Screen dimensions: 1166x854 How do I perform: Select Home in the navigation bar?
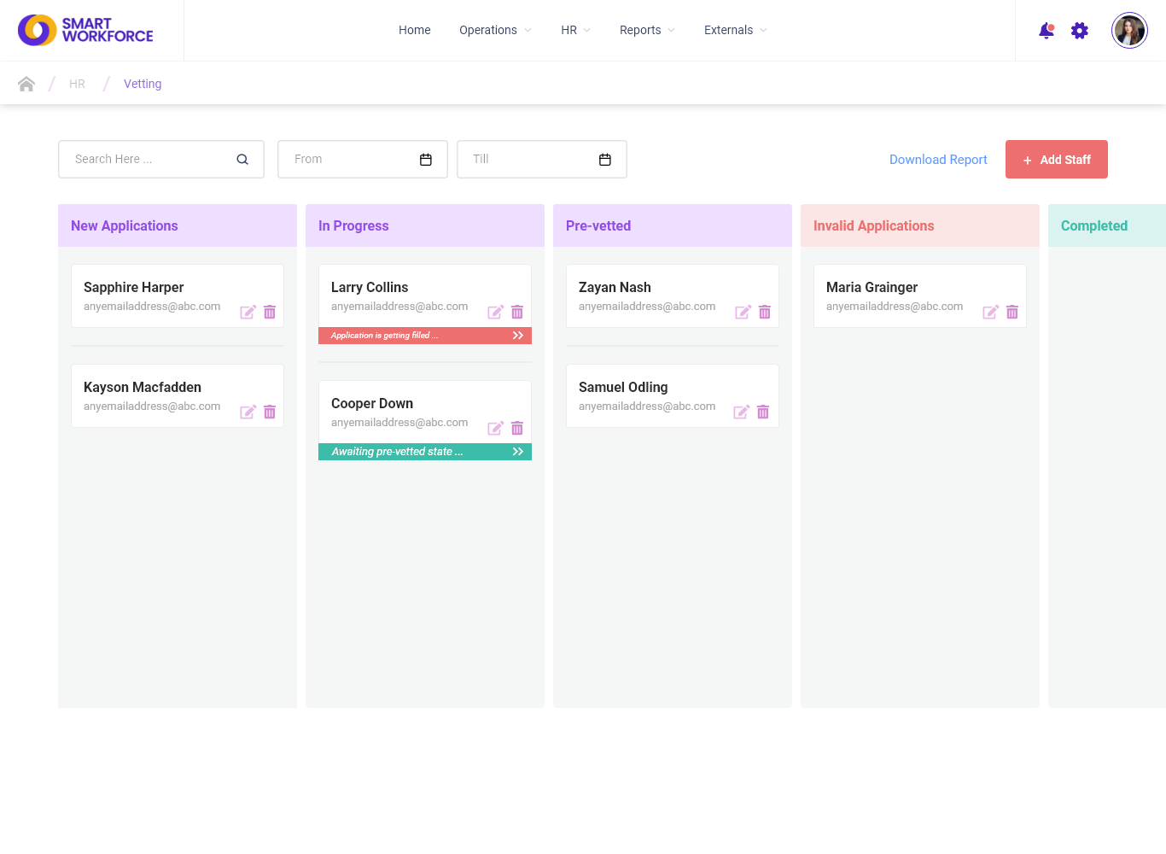click(x=414, y=30)
